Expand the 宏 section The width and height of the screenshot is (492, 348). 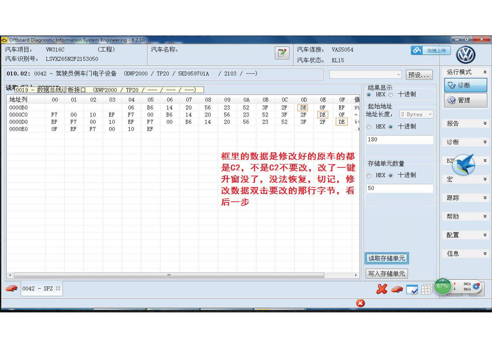point(485,179)
